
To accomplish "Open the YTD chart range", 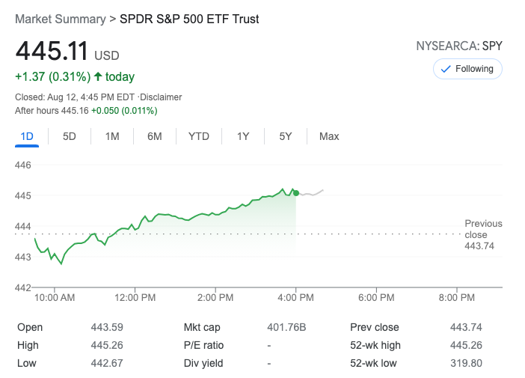I will [199, 136].
